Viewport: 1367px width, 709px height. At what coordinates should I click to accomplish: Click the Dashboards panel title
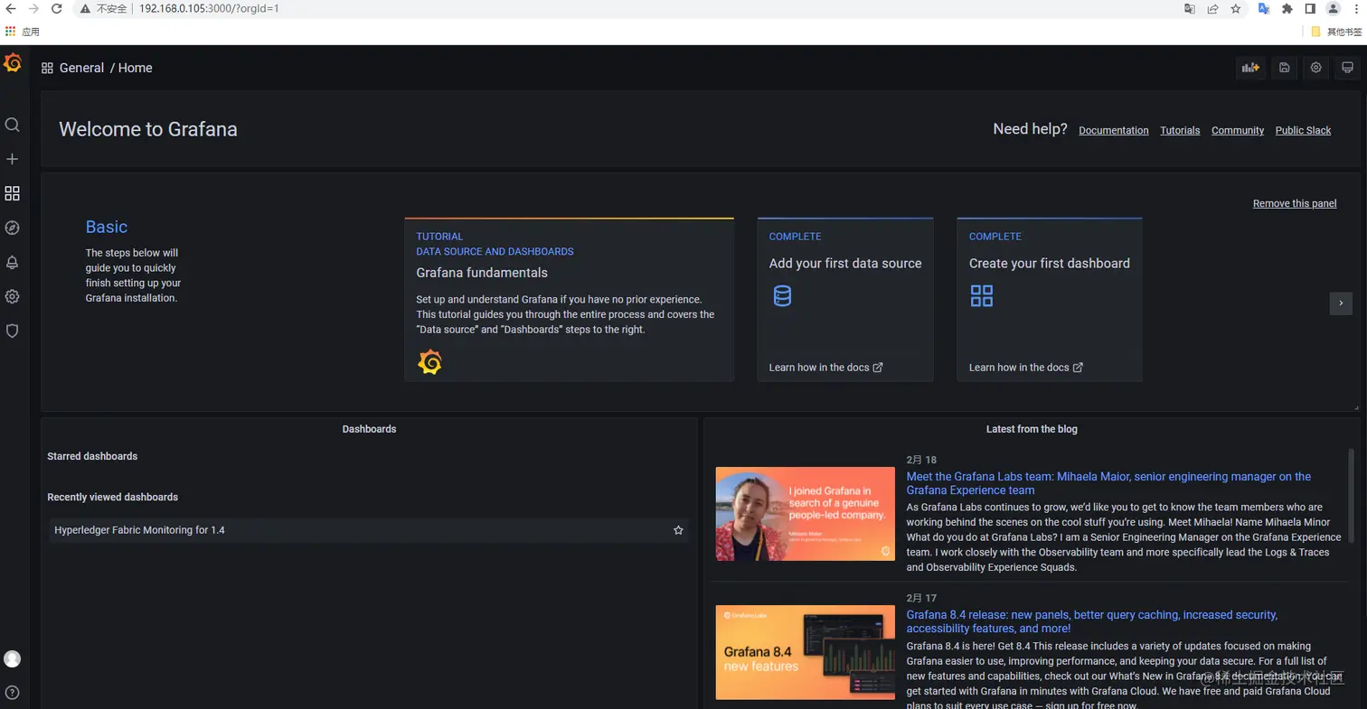(x=369, y=429)
